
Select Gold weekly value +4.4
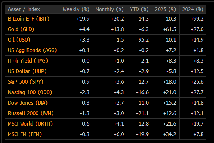85,29
